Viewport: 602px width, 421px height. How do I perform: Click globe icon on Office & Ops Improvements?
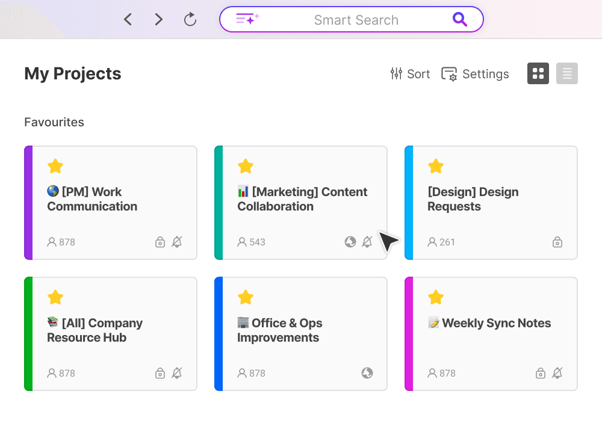[367, 373]
